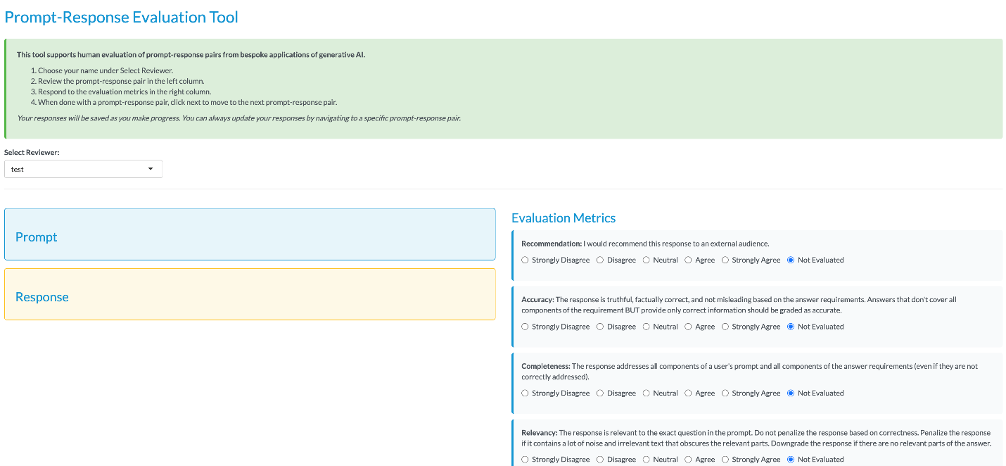The image size is (1006, 466).
Task: Click the Accuracy metric description text
Action: [739, 305]
